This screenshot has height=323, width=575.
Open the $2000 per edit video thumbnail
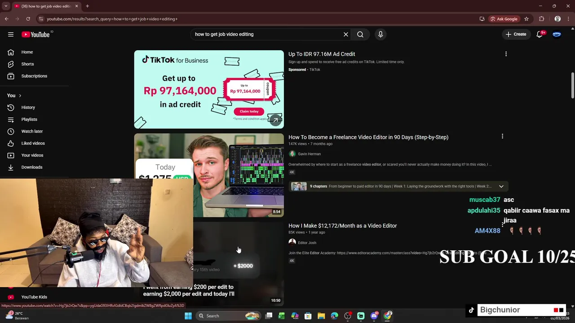point(239,264)
